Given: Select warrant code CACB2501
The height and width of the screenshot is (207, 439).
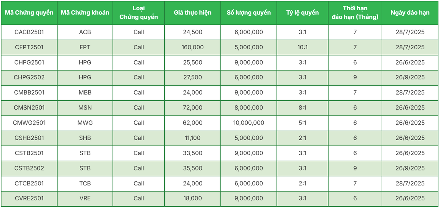Looking at the screenshot, I should [29, 32].
